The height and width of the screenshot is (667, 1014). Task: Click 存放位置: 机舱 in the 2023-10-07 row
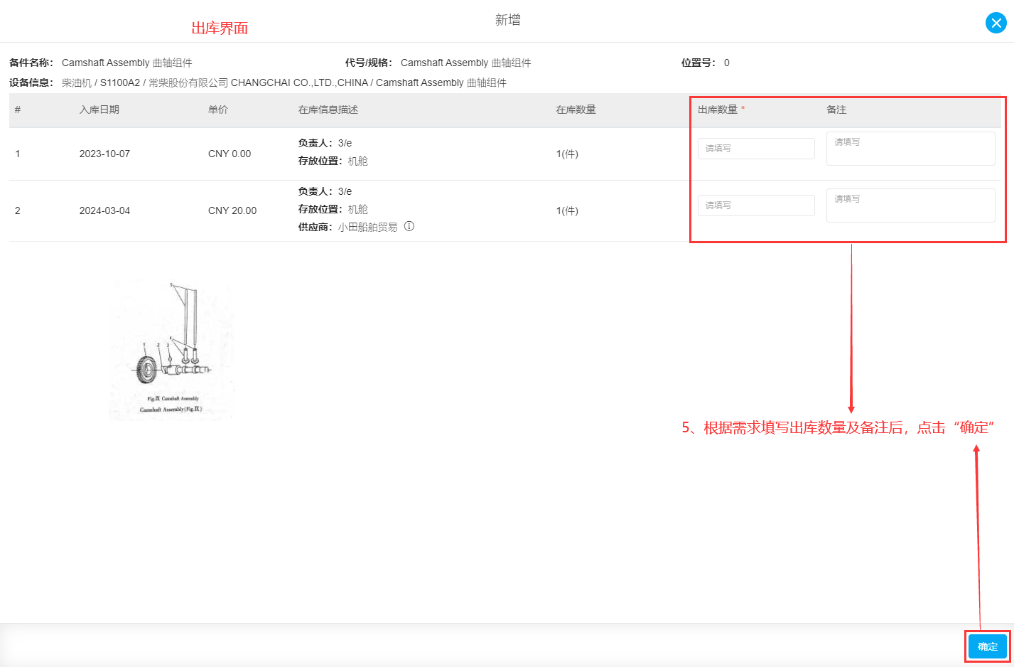coord(333,161)
